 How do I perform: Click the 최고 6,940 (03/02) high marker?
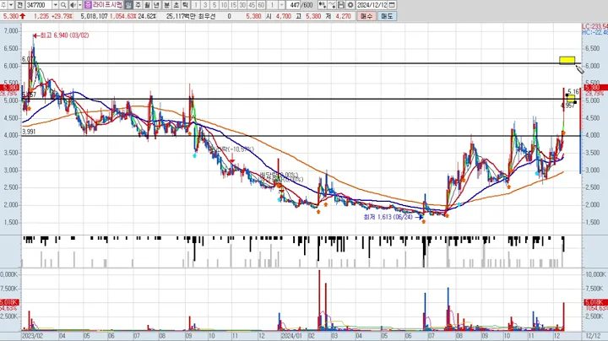click(62, 35)
